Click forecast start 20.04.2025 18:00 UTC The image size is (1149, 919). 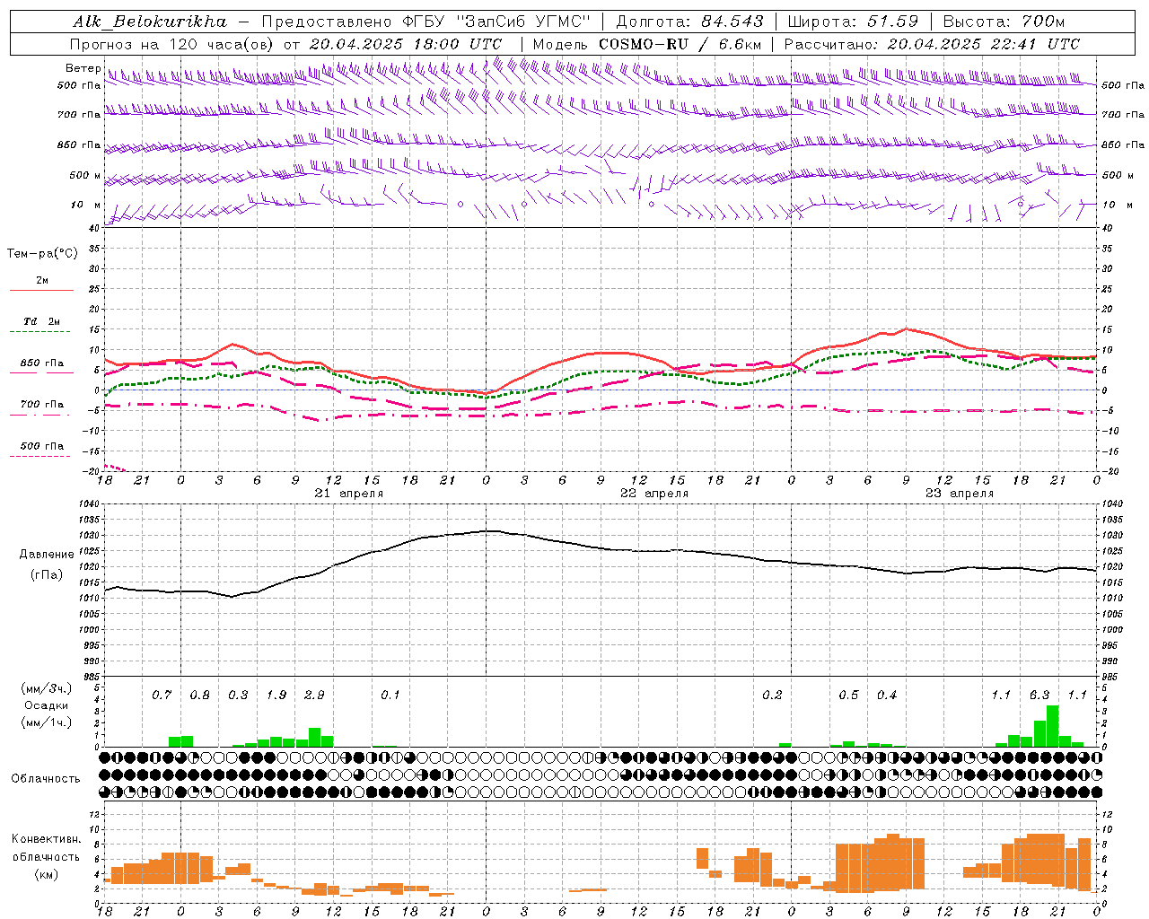point(405,44)
